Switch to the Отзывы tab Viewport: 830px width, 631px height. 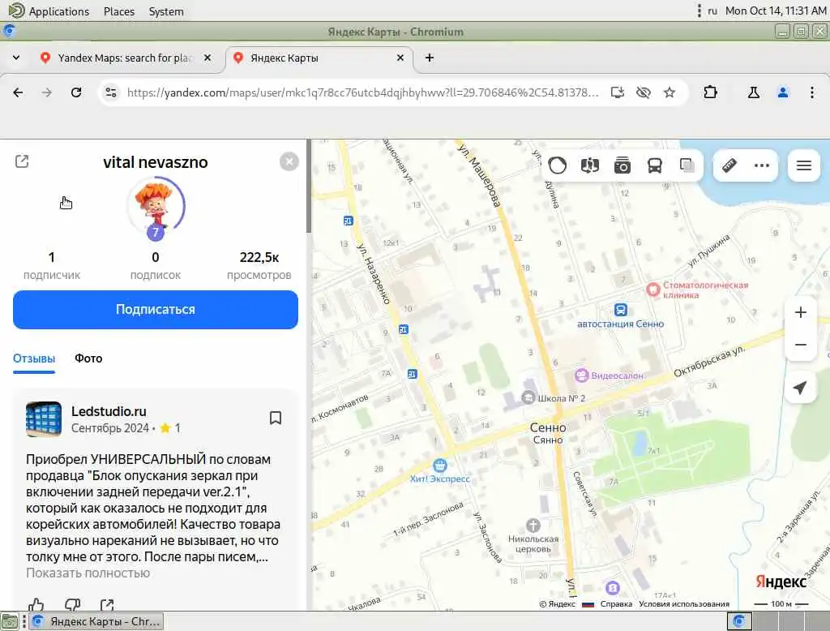34,358
